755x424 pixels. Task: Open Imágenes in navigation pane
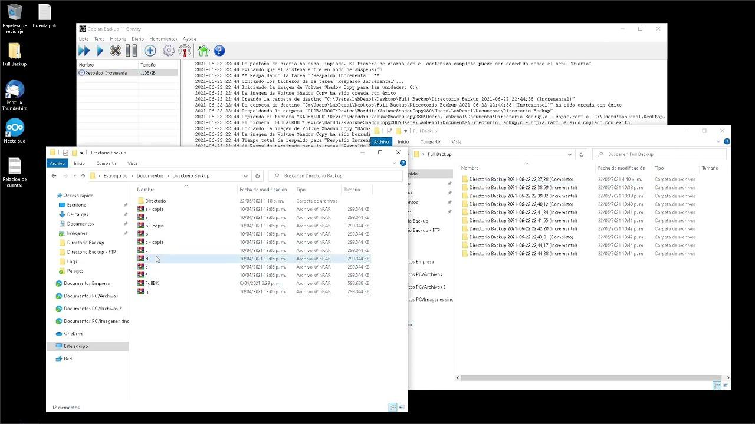coord(77,233)
